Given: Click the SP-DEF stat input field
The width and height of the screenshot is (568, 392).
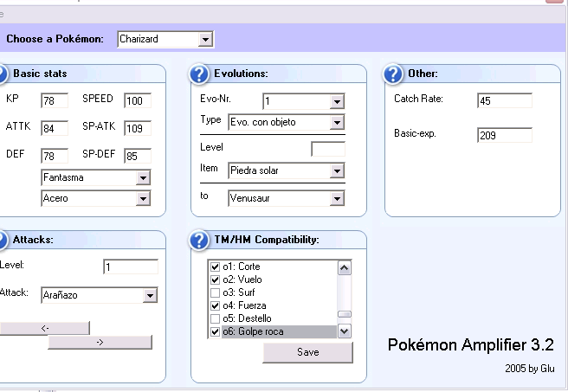Looking at the screenshot, I should coord(138,156).
